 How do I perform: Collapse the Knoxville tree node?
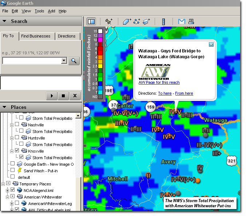(x=12, y=152)
